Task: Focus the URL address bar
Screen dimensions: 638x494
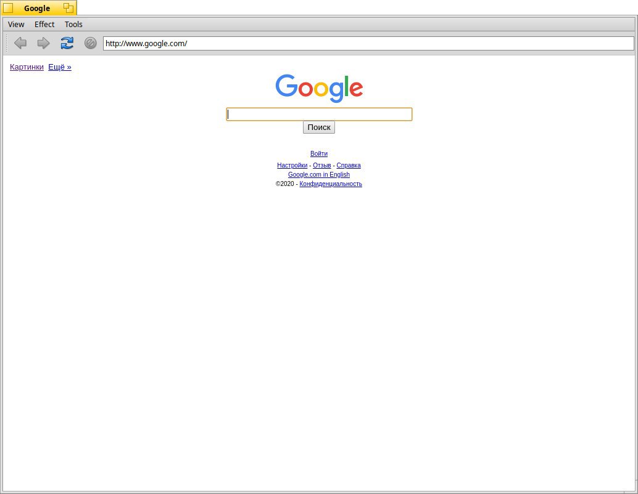Action: point(368,44)
